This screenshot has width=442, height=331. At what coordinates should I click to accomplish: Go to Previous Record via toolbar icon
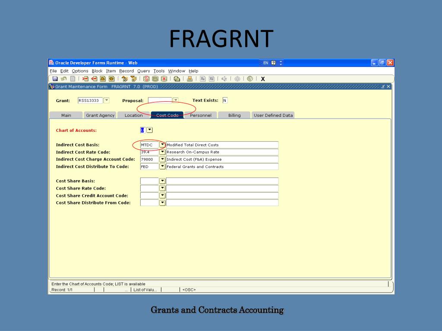(x=103, y=79)
